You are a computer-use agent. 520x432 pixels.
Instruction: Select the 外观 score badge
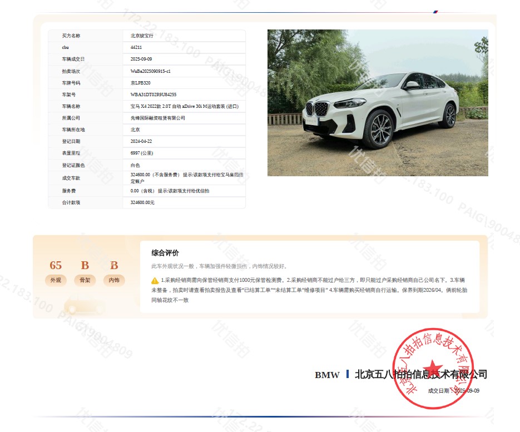(x=56, y=280)
